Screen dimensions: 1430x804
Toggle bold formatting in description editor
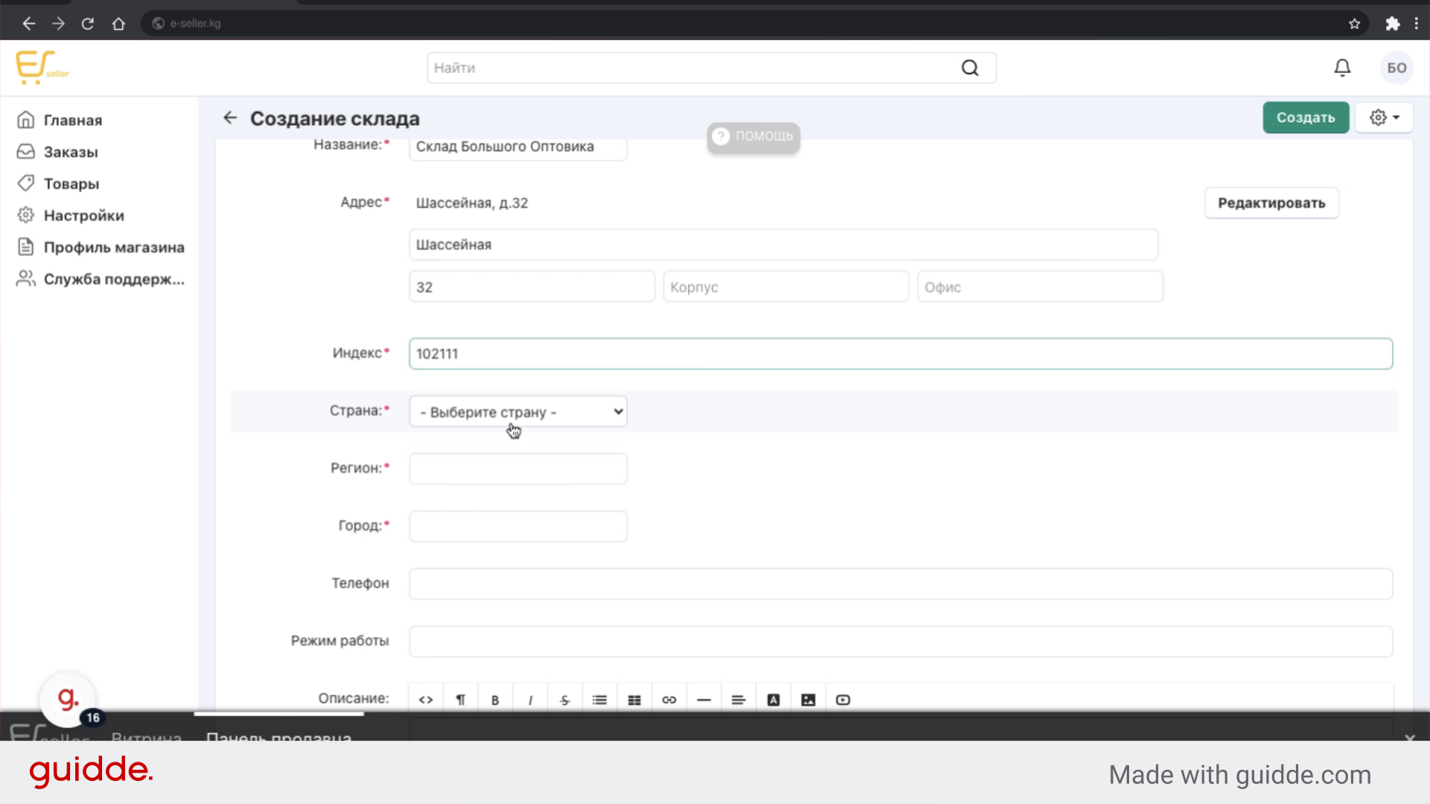point(495,700)
